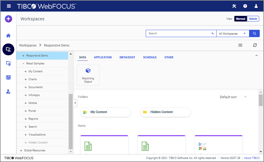The width and height of the screenshot is (264, 162).
Task: Expand My Content in the tree
Action: (26, 71)
